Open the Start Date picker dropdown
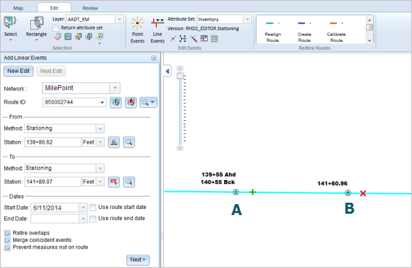This screenshot has height=268, width=412. 83,208
